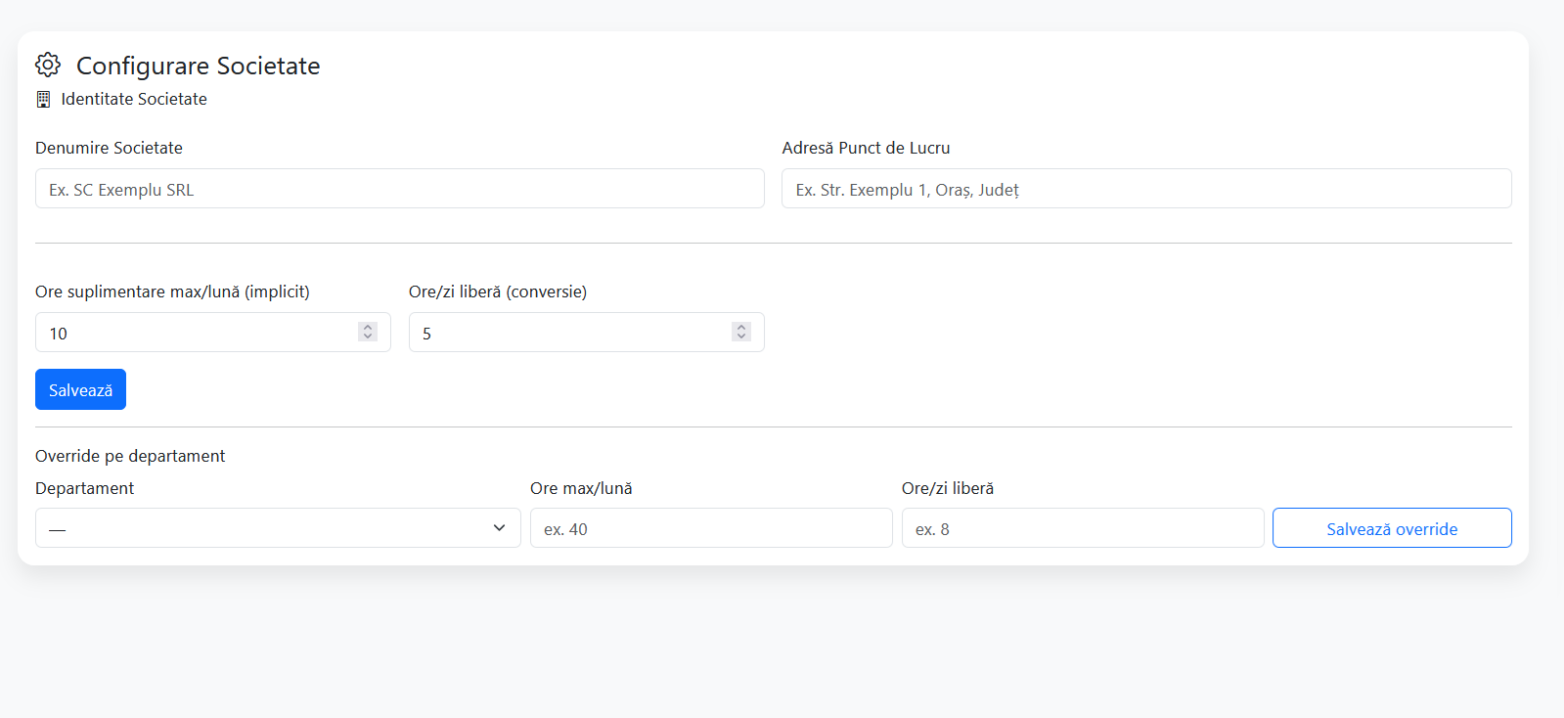This screenshot has height=718, width=1564.
Task: Increase Ore suplimentare max/lună with up arrow
Action: 368,327
